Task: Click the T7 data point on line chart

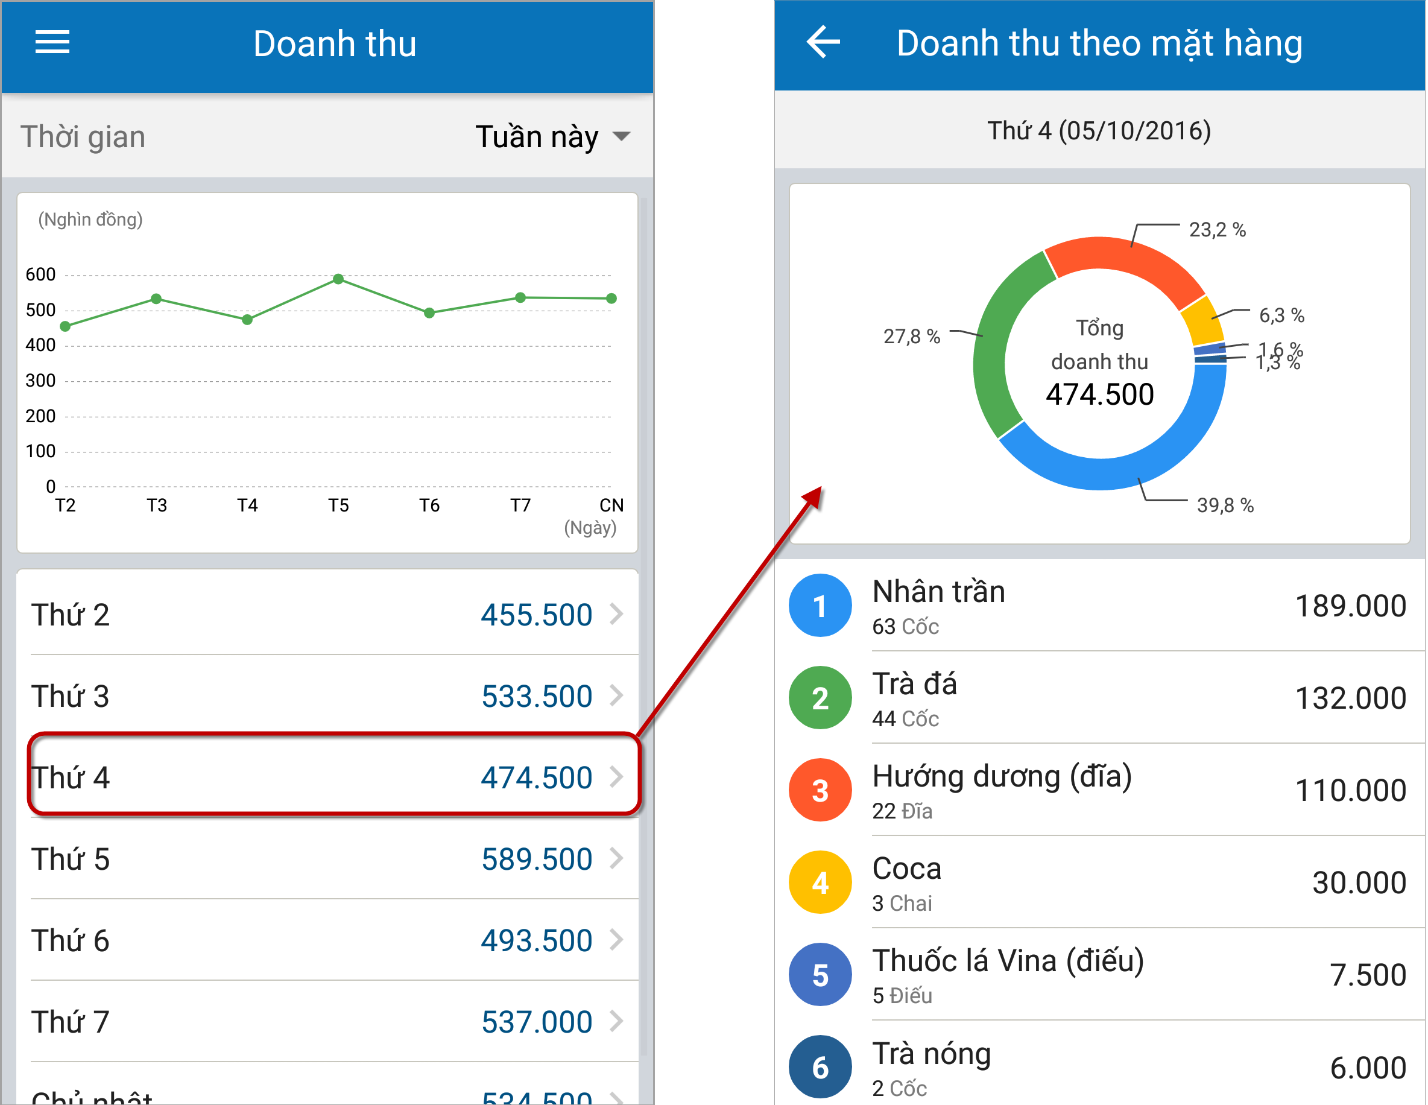Action: pos(520,297)
